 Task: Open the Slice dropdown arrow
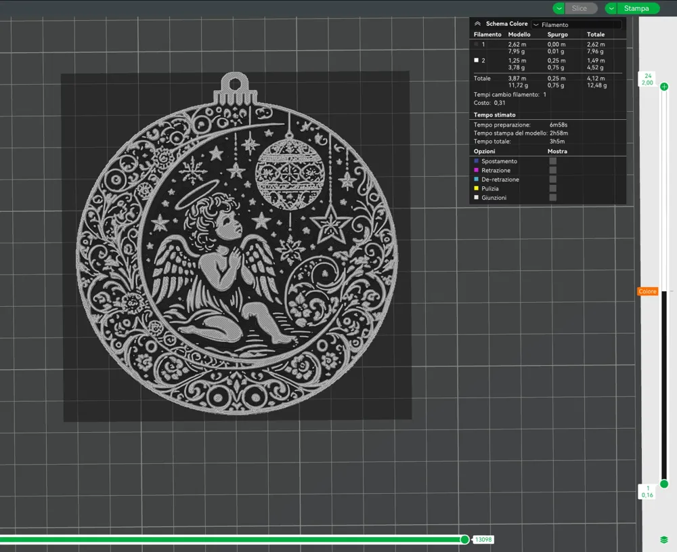[x=559, y=8]
